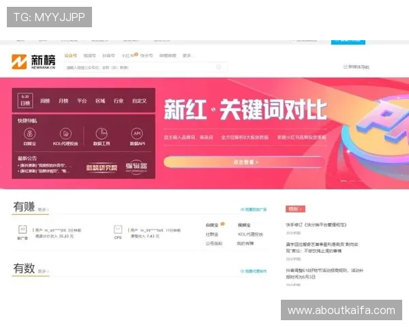
Task: Click the 阅读计价收入 35.23 元 entry
Action: coord(55,236)
